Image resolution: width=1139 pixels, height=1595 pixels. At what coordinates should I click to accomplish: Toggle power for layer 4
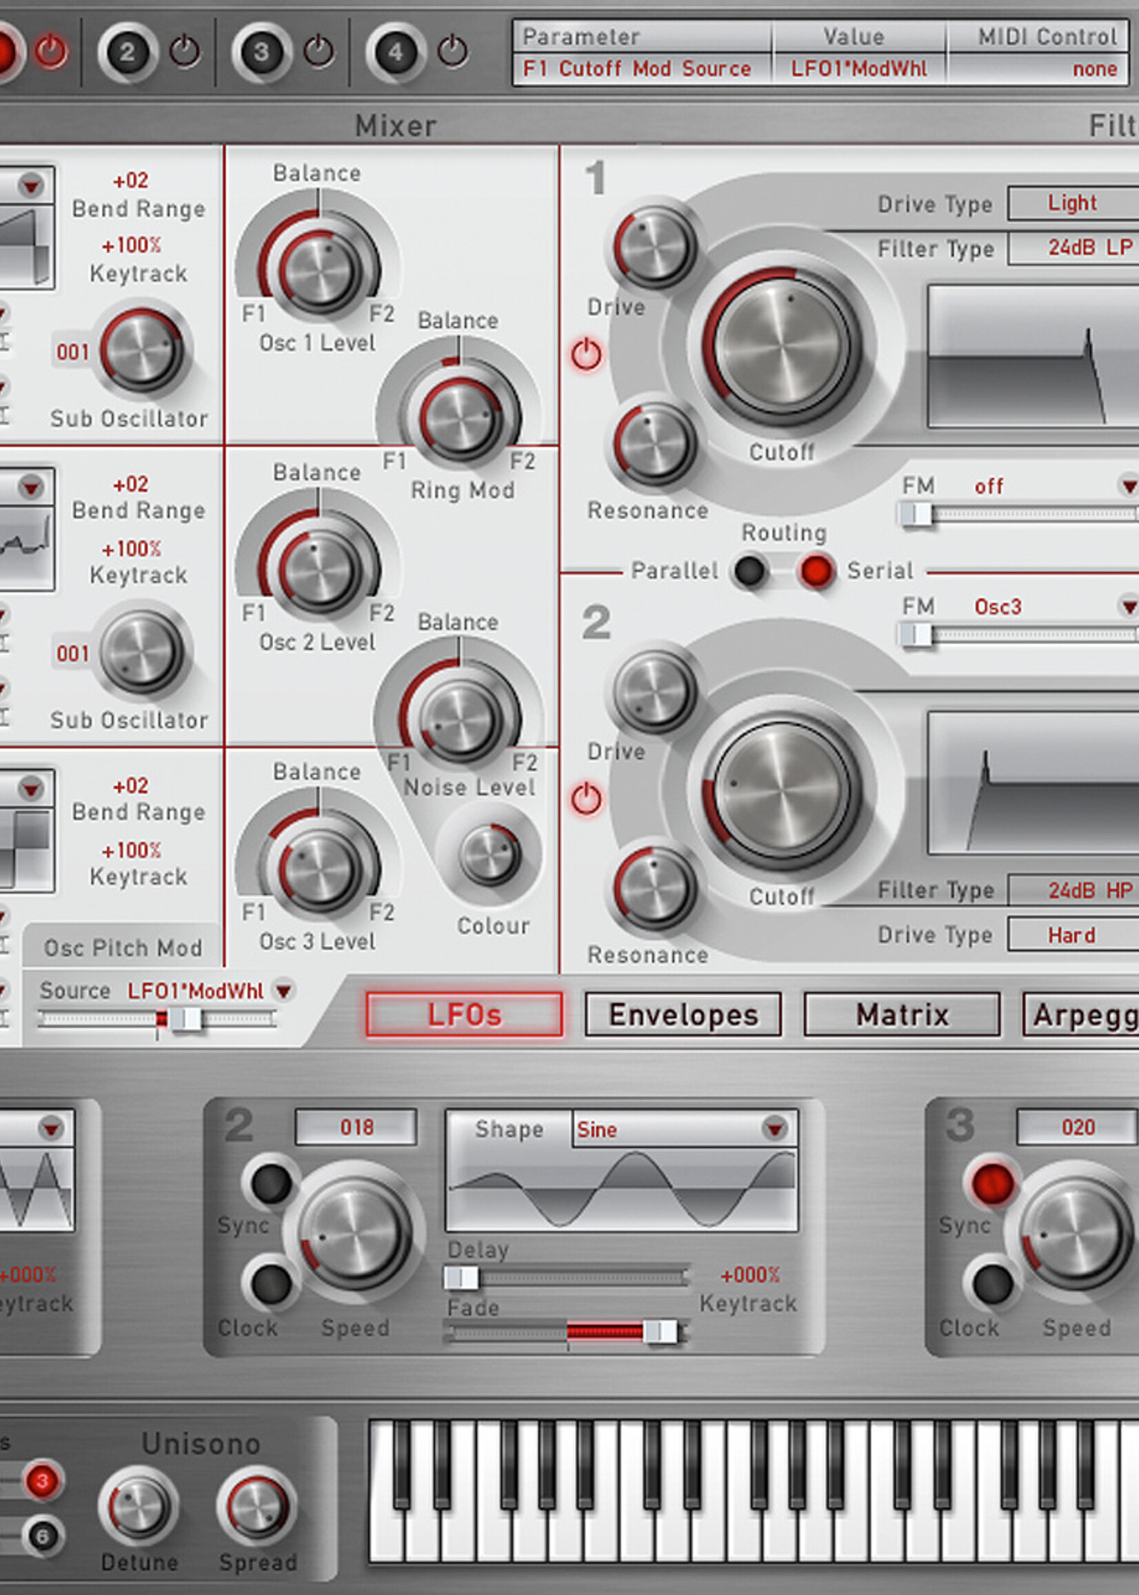pos(452,51)
